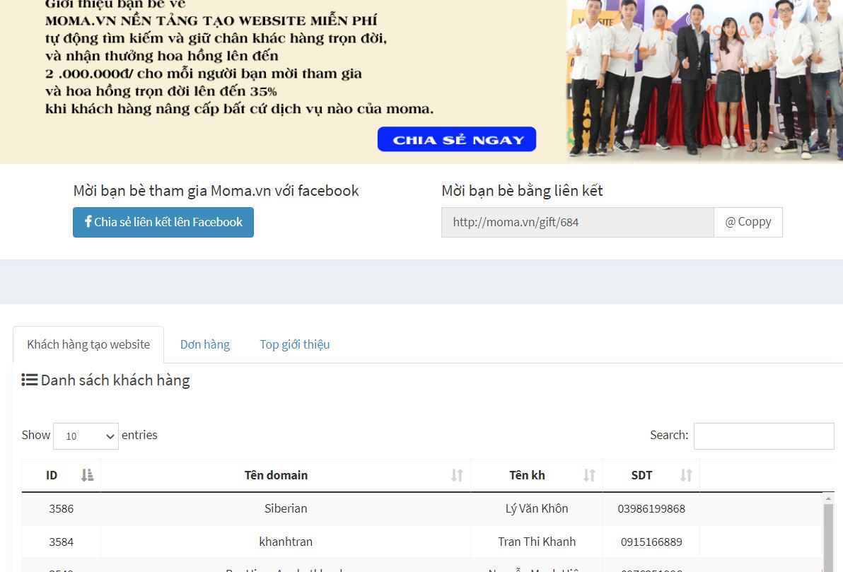
Task: Select Khách hàng tạo website tab
Action: tap(88, 344)
